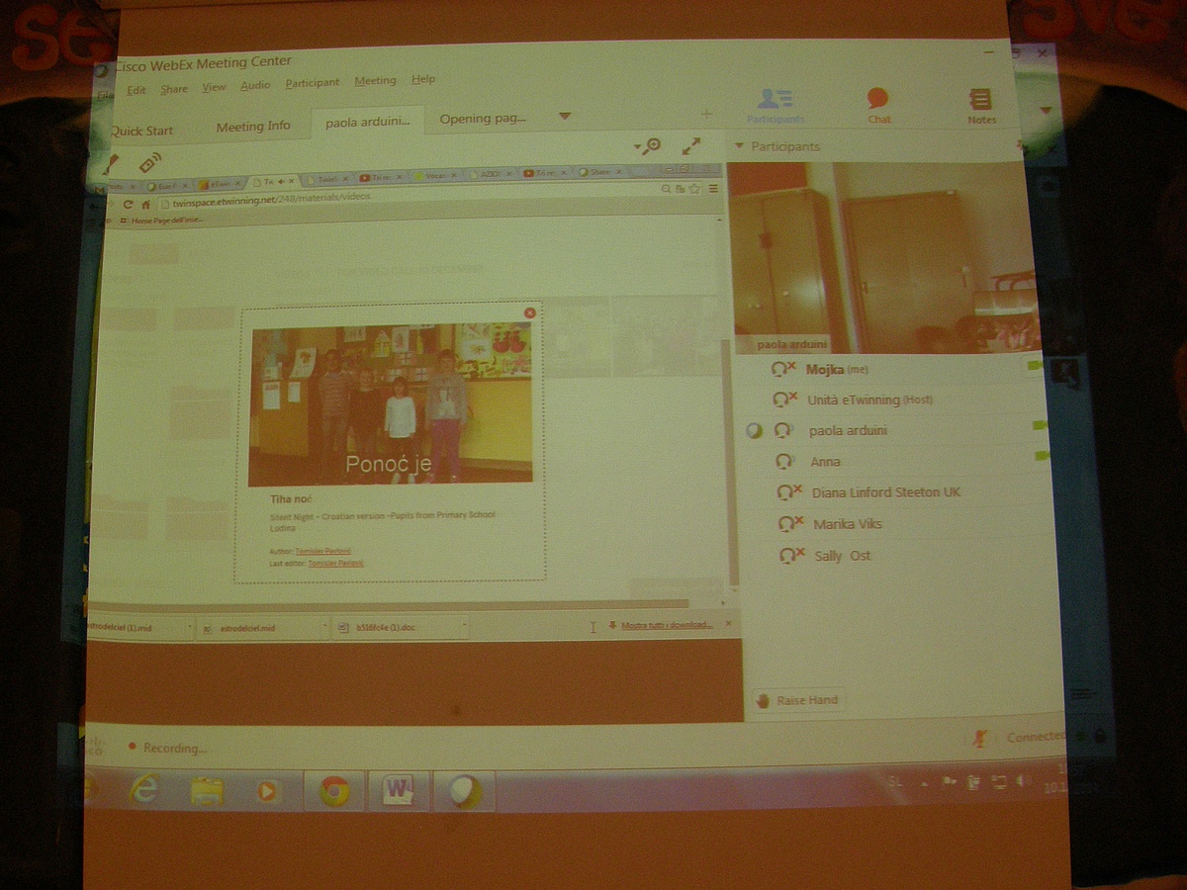Image resolution: width=1187 pixels, height=890 pixels.
Task: Bookmark the page with the star icon
Action: (694, 189)
